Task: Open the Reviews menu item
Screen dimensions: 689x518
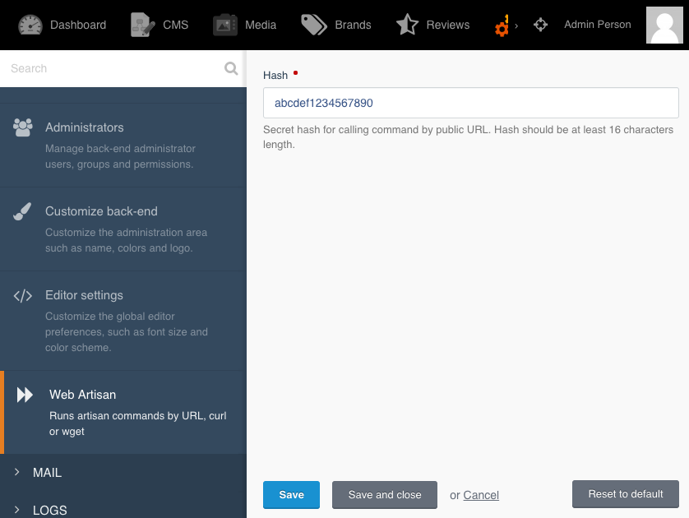Action: pos(432,25)
